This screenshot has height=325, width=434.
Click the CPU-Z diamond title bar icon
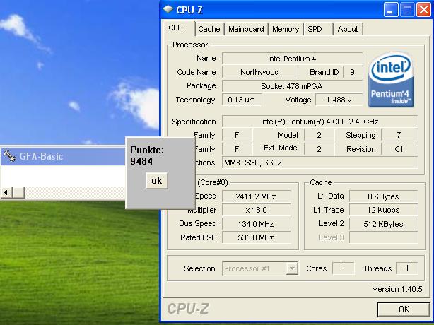tap(168, 9)
